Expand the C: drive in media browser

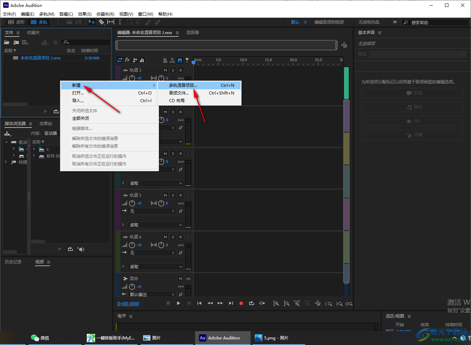pyautogui.click(x=34, y=149)
